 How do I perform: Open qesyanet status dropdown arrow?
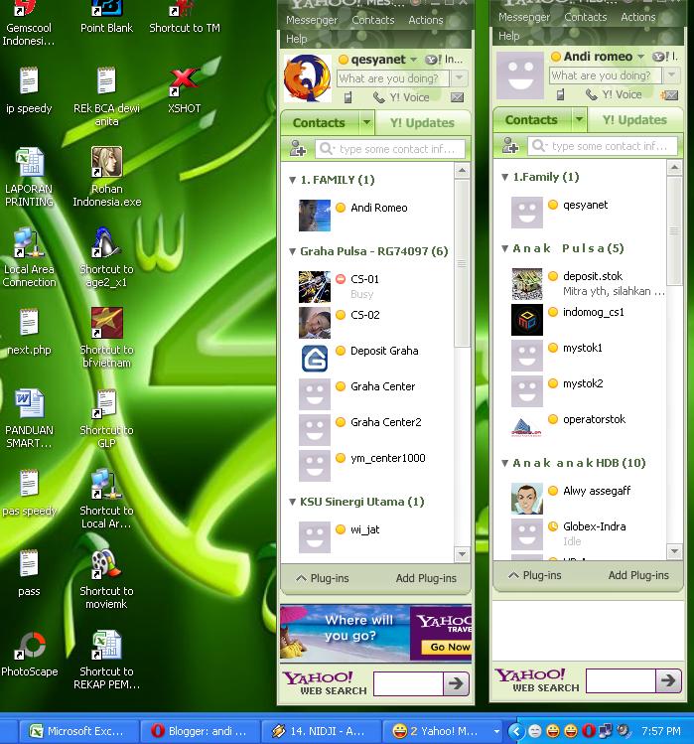click(414, 60)
